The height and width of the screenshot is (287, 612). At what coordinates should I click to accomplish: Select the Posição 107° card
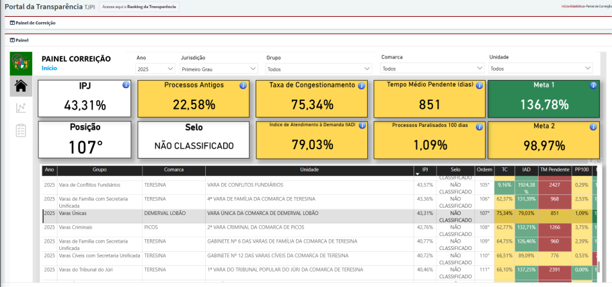coord(84,140)
